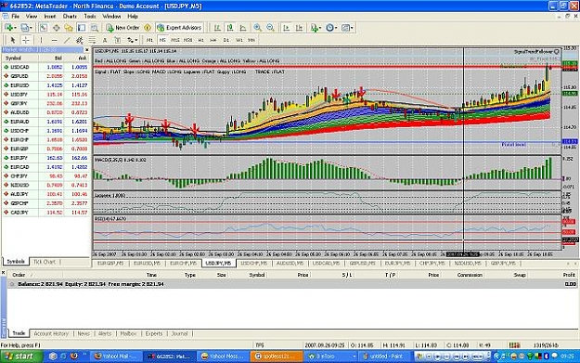Click the yellow diamond icon beside New Order

point(148,27)
